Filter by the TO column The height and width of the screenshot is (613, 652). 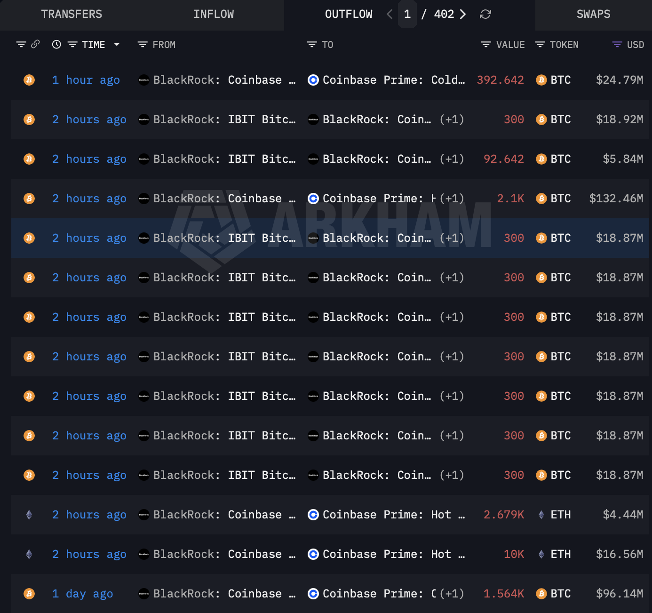312,45
